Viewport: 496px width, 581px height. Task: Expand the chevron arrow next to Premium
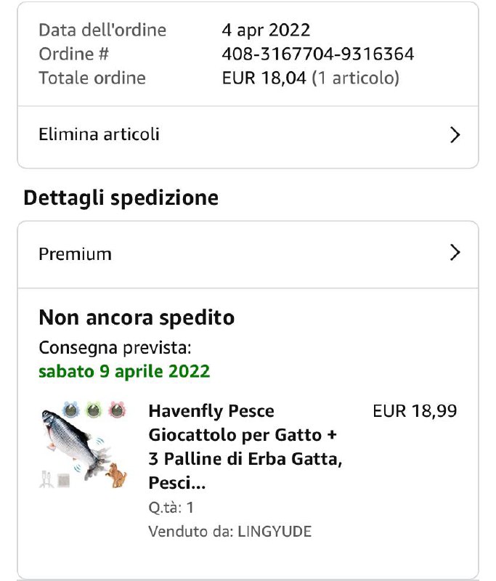pos(455,253)
